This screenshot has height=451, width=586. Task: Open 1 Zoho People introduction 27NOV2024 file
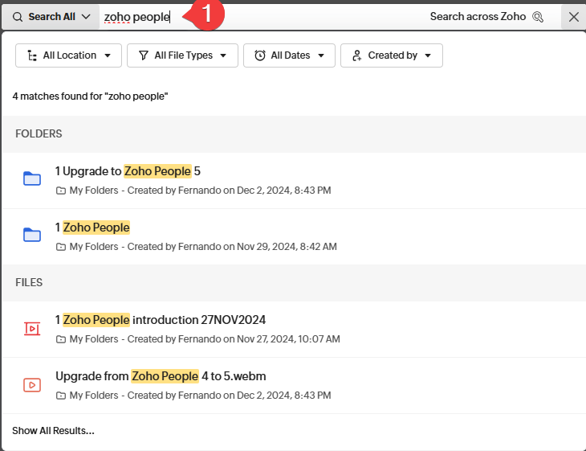(161, 320)
